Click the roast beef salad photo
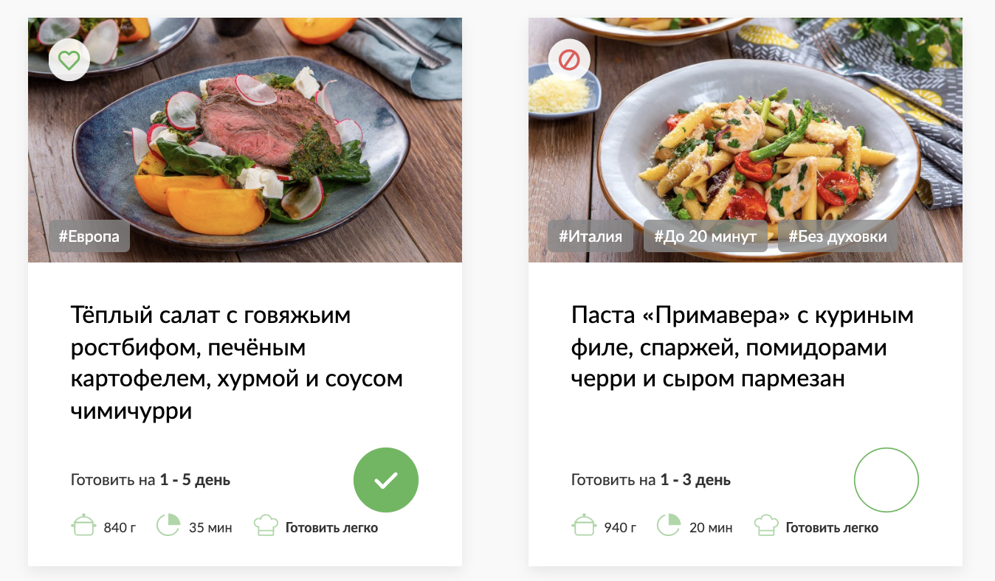Screen dimensions: 995x581 tap(245, 140)
